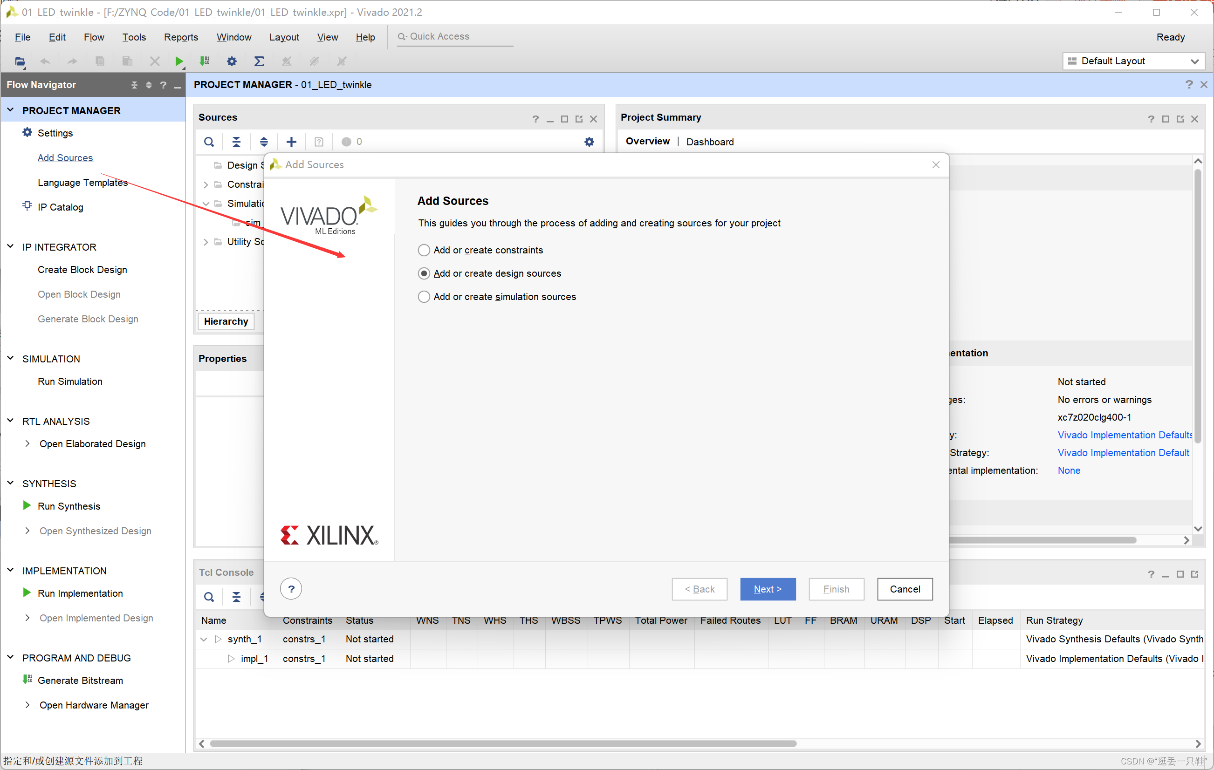Open Settings via the toolbar gear icon
This screenshot has height=770, width=1214.
(232, 61)
